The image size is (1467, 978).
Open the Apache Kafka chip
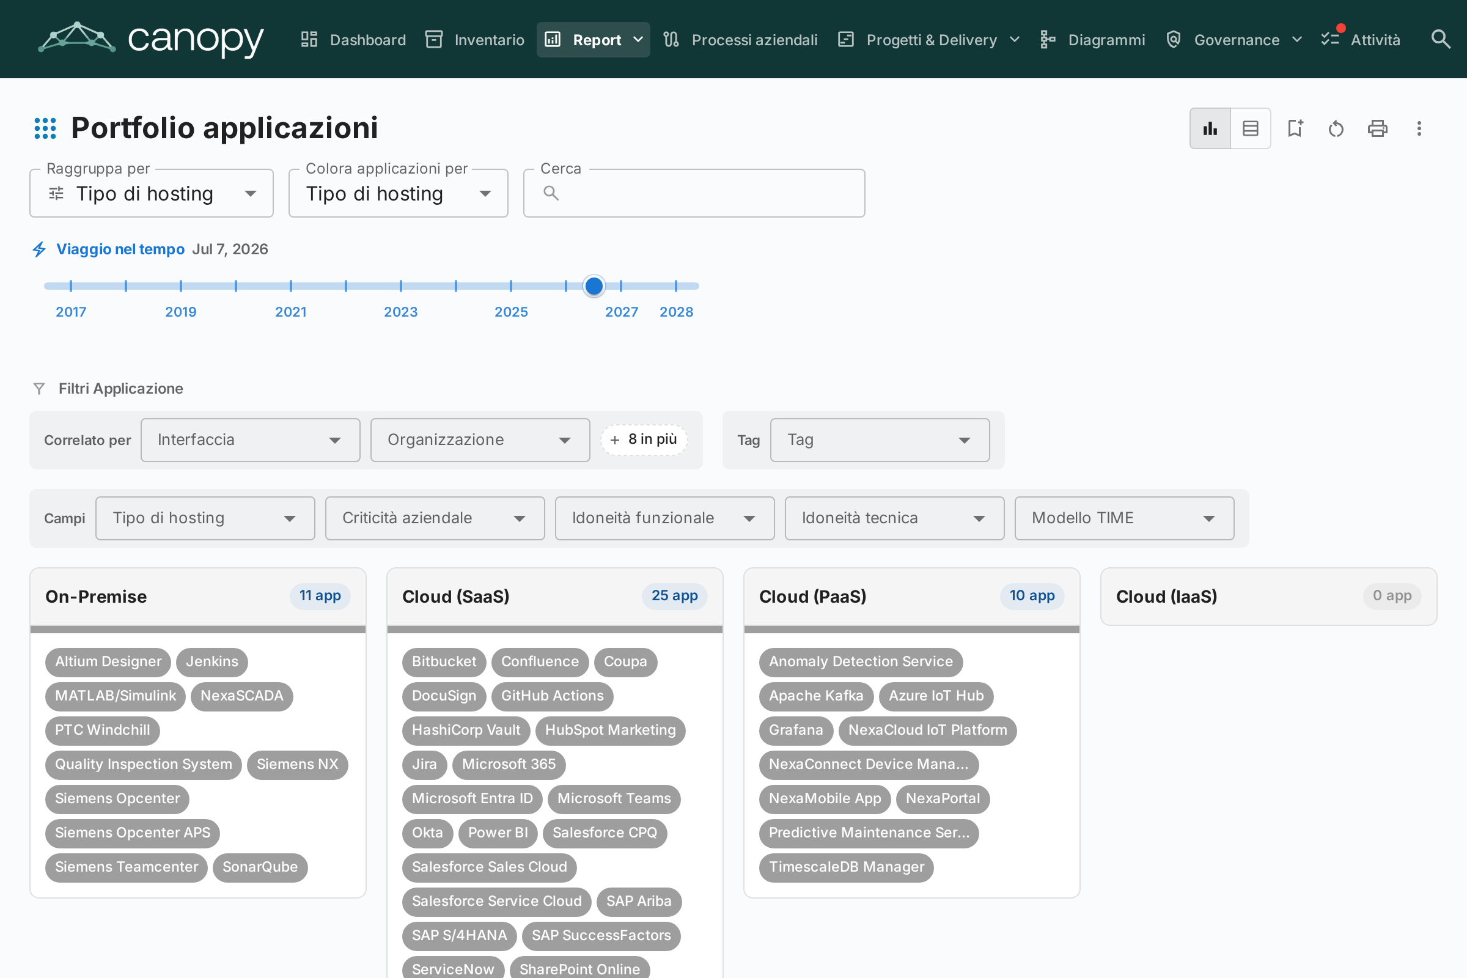816,696
